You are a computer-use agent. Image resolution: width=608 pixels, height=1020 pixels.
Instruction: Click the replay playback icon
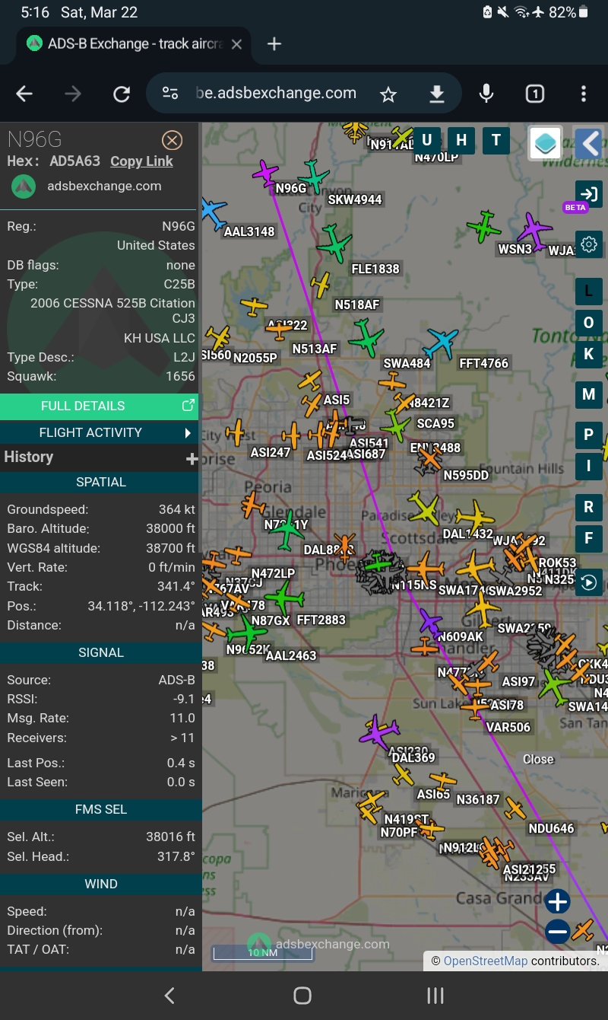(x=589, y=582)
